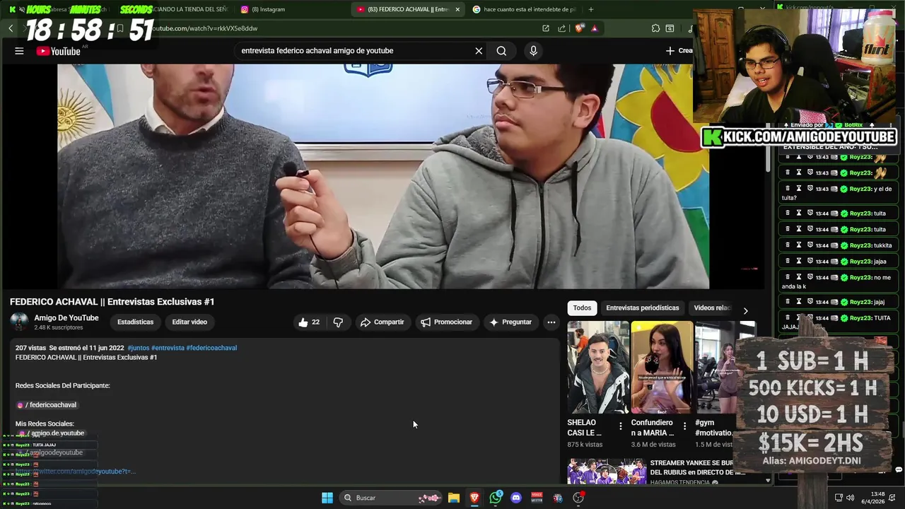Select the Todos filter chip
Screen dimensions: 905x509
pos(582,308)
